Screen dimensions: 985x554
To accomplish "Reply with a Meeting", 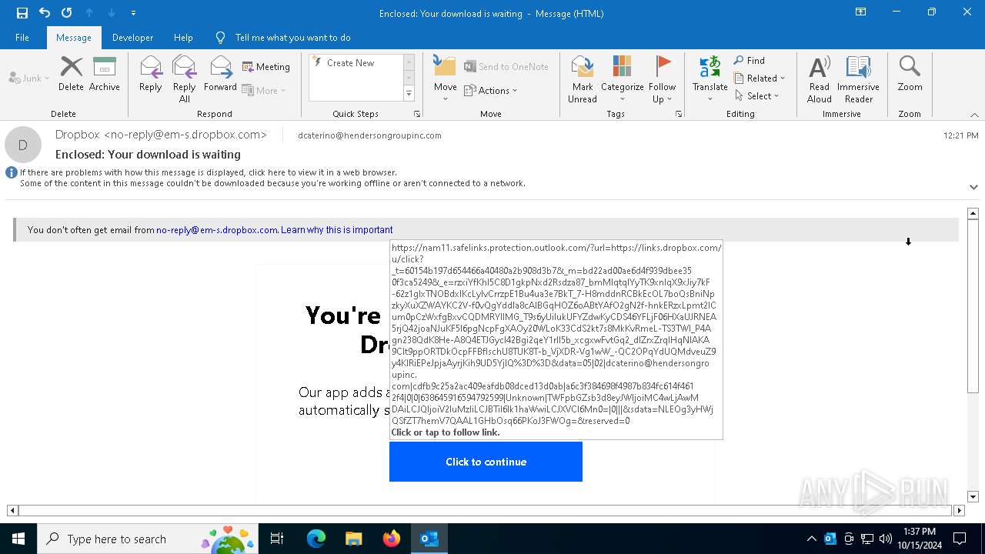I will click(x=266, y=67).
